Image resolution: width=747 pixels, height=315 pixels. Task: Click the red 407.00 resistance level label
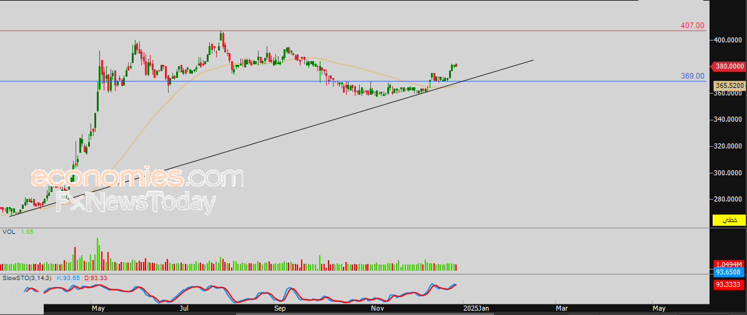(x=693, y=25)
